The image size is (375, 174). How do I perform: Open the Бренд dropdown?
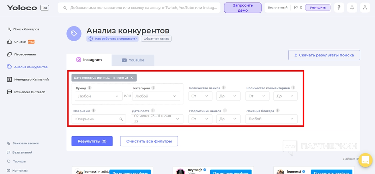pyautogui.click(x=98, y=96)
